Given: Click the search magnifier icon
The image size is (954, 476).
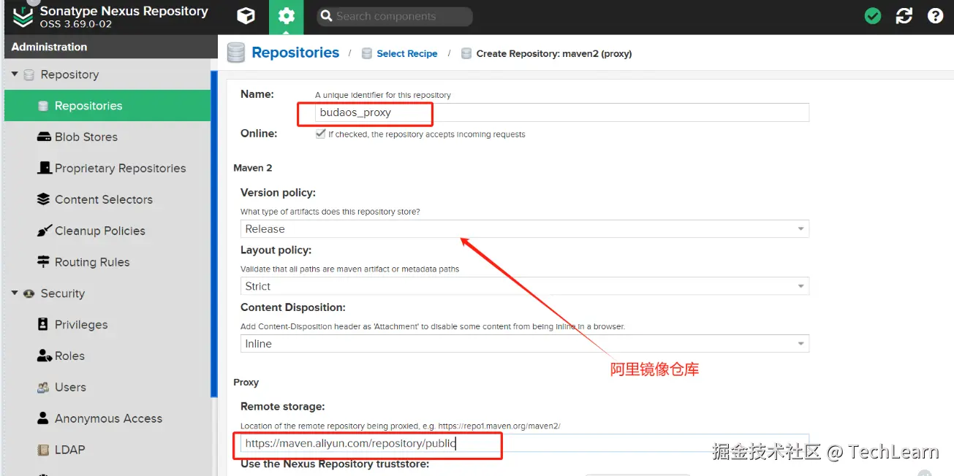Looking at the screenshot, I should [x=327, y=16].
